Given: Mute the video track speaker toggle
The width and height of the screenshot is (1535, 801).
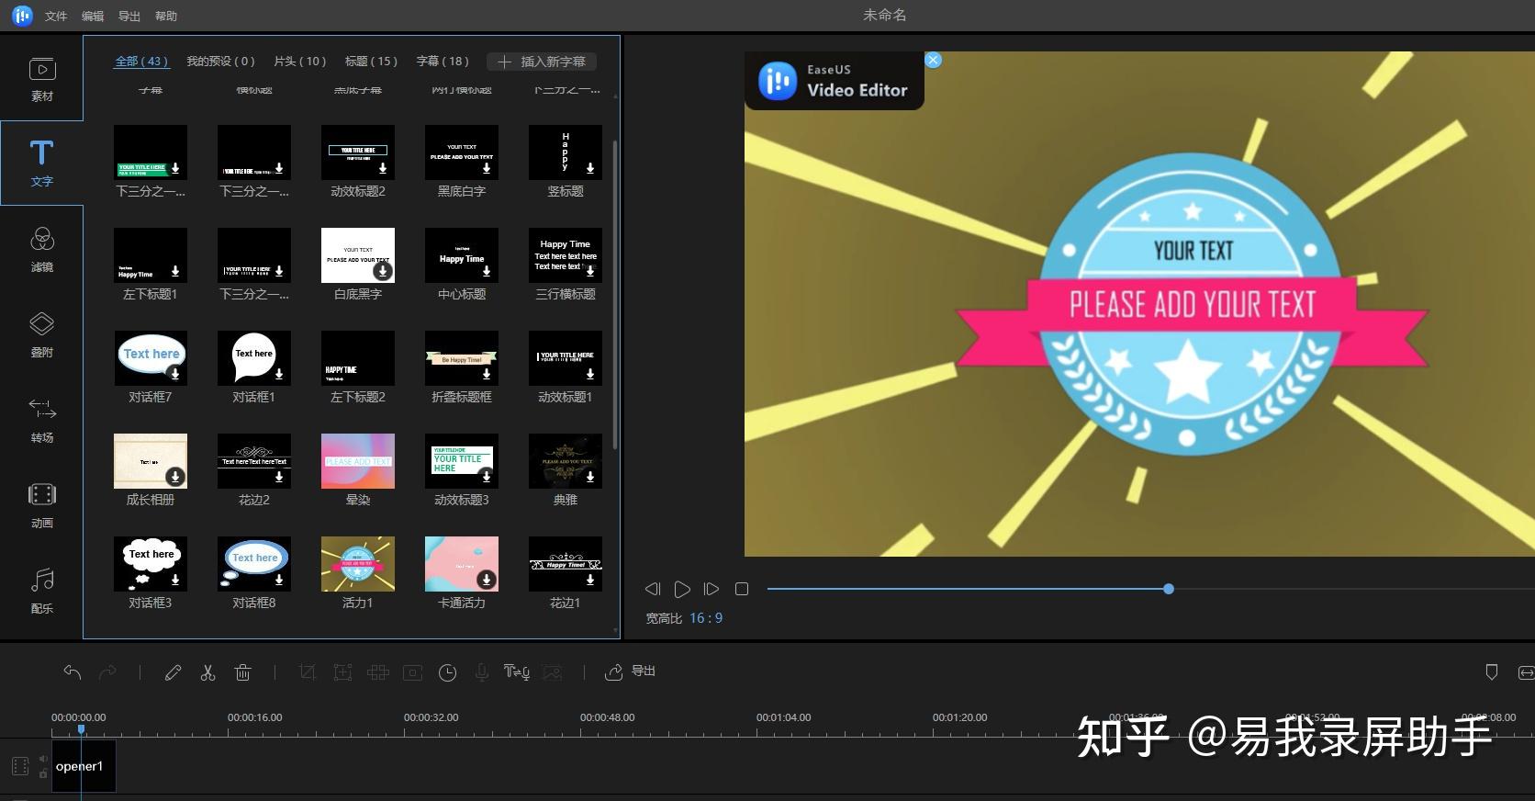Looking at the screenshot, I should pos(43,760).
